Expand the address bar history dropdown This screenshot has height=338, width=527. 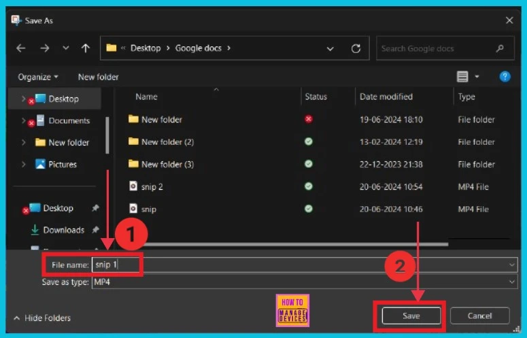click(x=330, y=49)
